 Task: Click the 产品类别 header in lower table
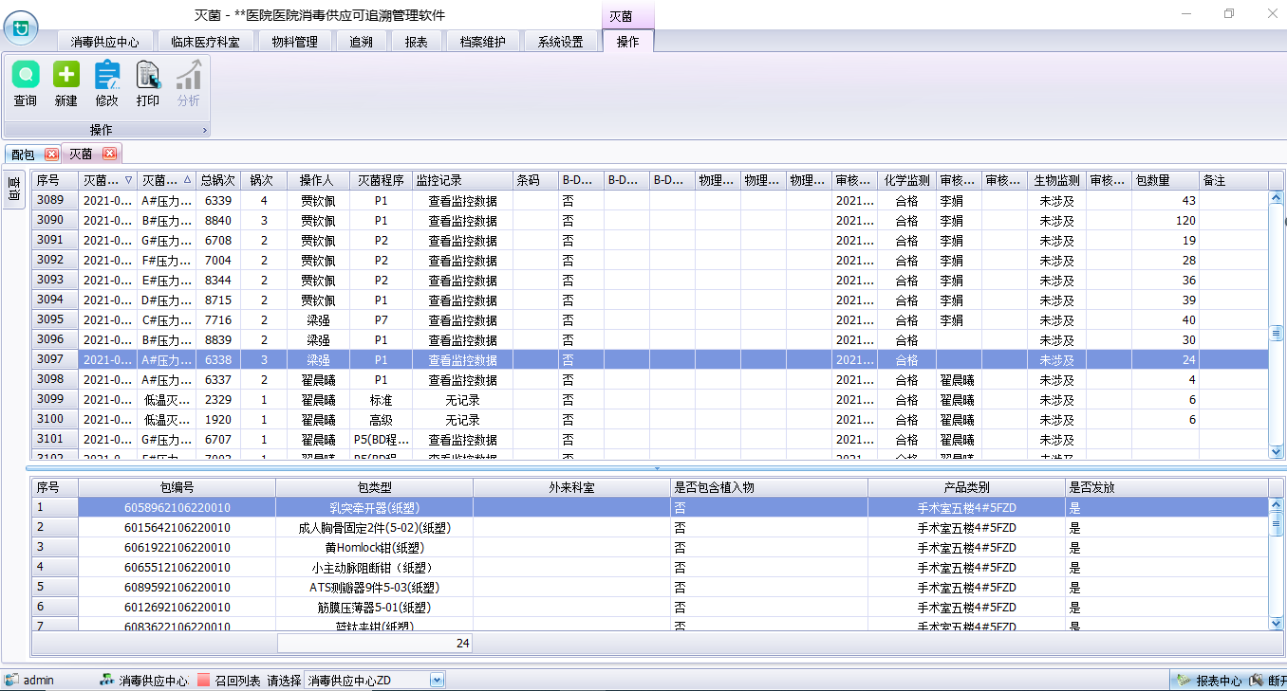coord(966,487)
